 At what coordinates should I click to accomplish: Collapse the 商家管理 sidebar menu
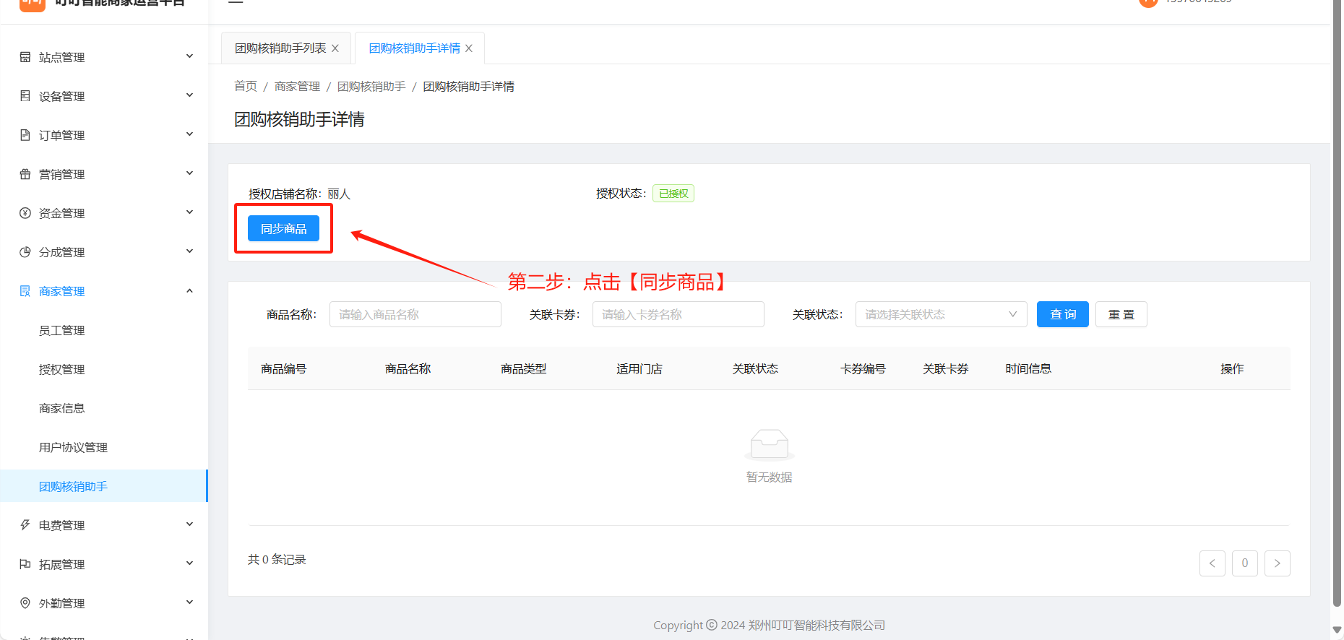[x=189, y=291]
